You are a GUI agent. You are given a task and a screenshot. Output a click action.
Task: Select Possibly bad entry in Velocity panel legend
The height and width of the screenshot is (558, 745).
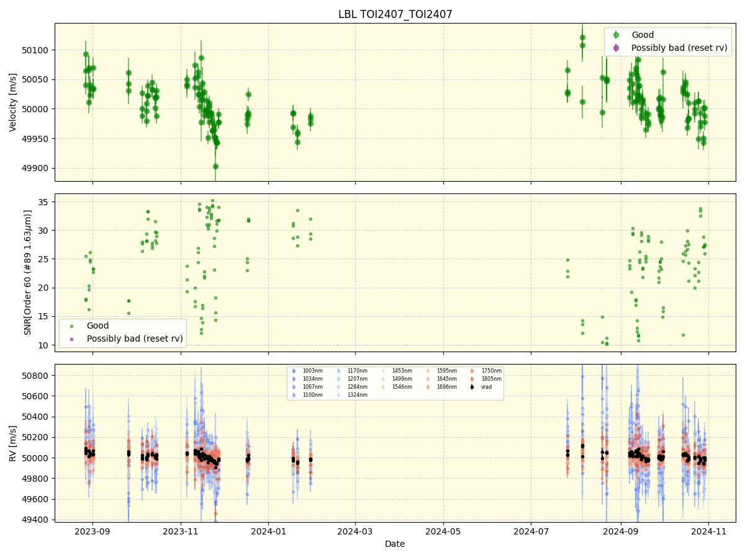[x=669, y=48]
